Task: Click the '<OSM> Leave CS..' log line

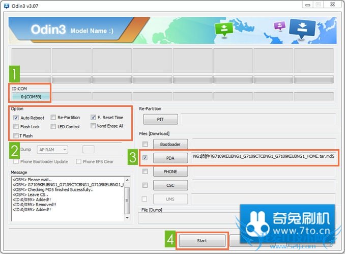Action: point(31,194)
